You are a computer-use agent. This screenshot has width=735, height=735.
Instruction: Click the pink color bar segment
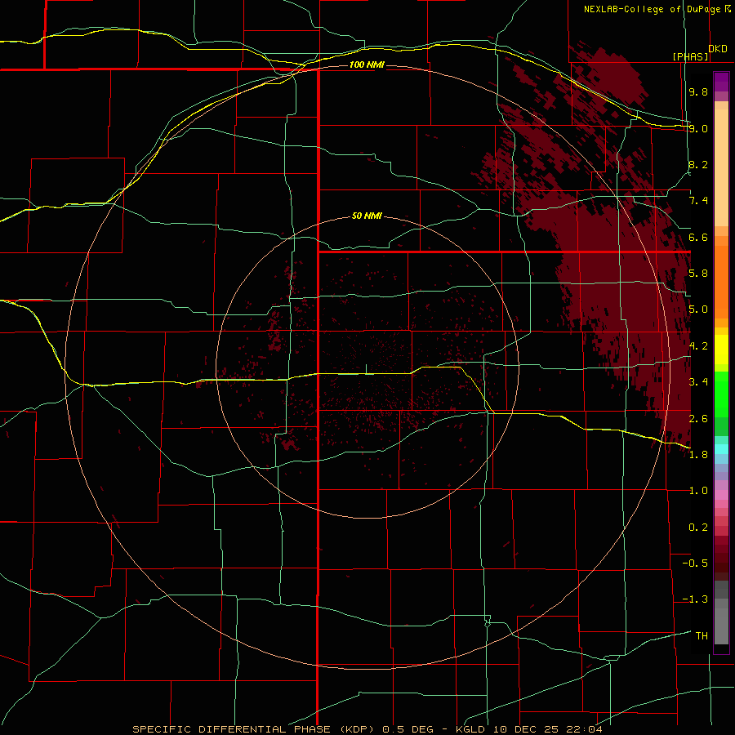[721, 495]
